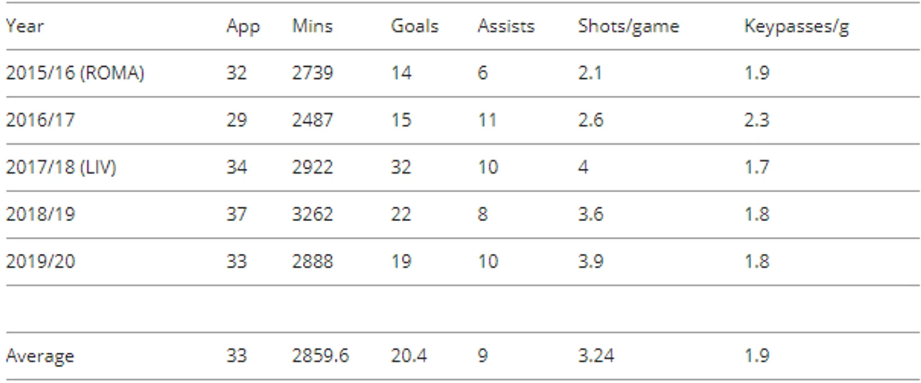Click the 2018/19 season cell
The height and width of the screenshot is (383, 921).
click(40, 214)
